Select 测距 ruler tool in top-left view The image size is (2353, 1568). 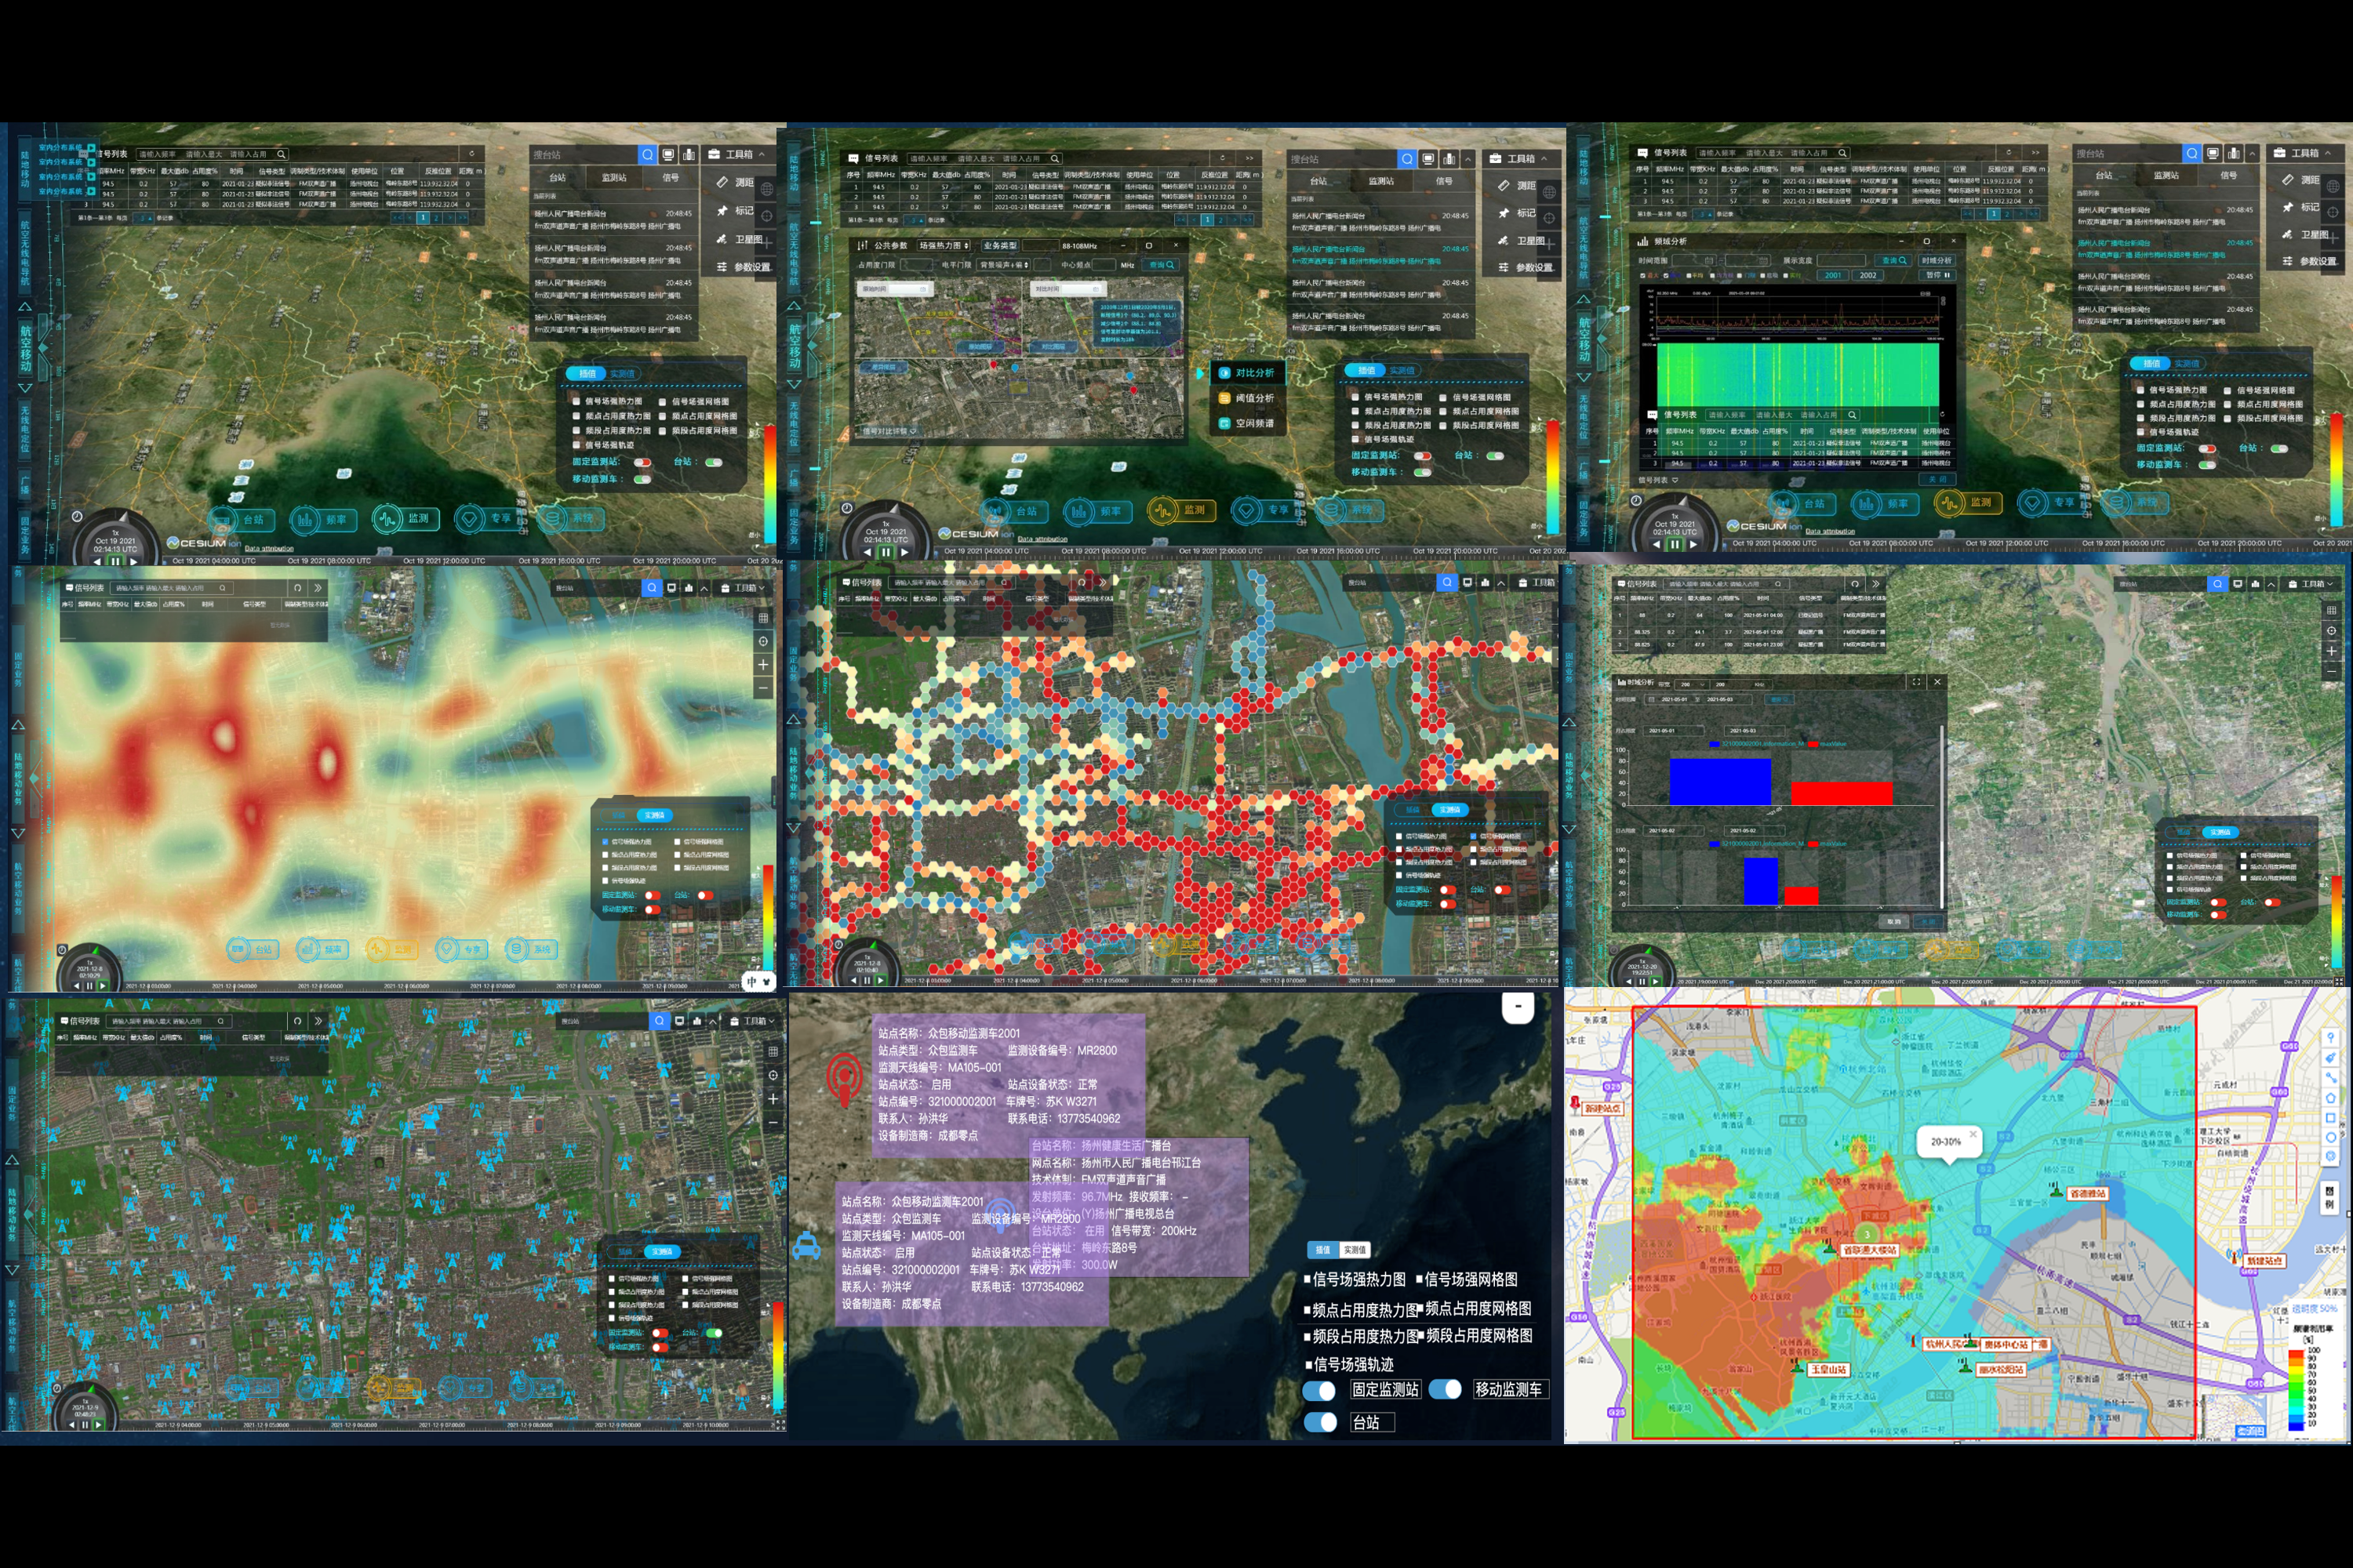[734, 182]
